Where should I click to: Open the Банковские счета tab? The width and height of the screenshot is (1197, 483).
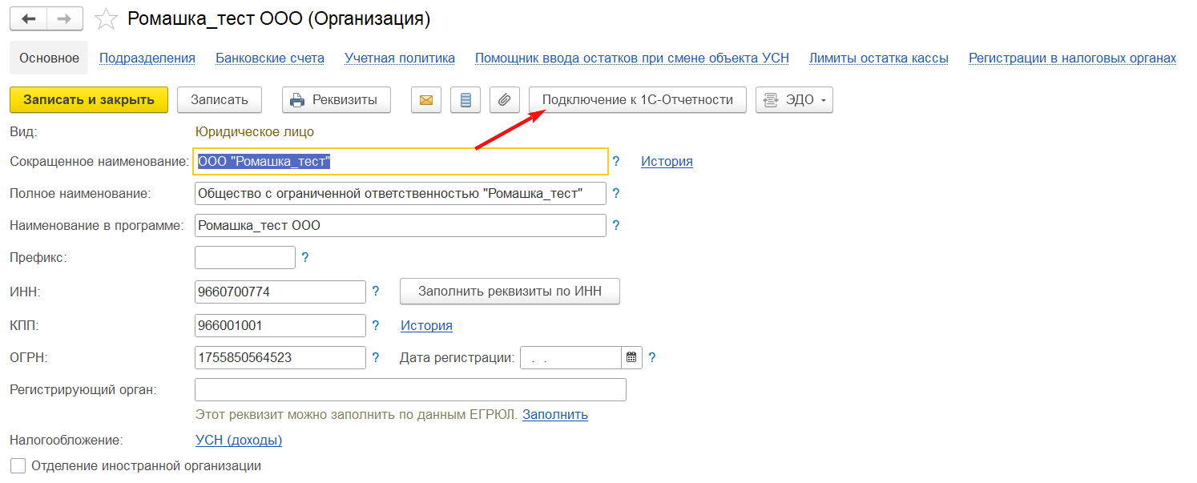pyautogui.click(x=270, y=58)
